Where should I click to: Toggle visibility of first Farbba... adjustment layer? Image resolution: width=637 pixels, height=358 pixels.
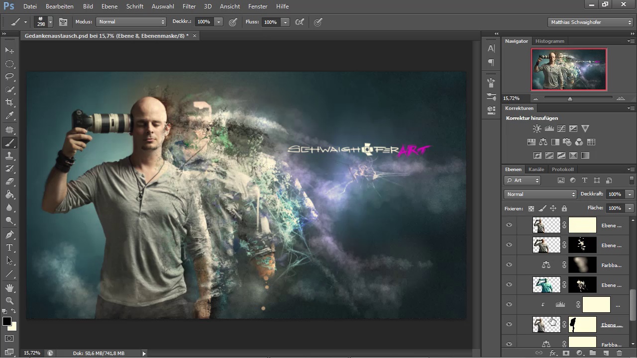click(509, 265)
